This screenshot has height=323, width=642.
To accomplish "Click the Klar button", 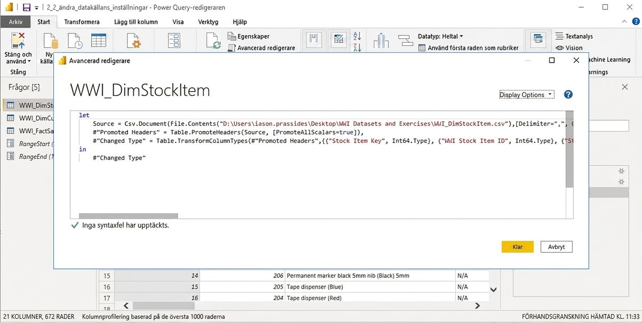I will tap(517, 247).
